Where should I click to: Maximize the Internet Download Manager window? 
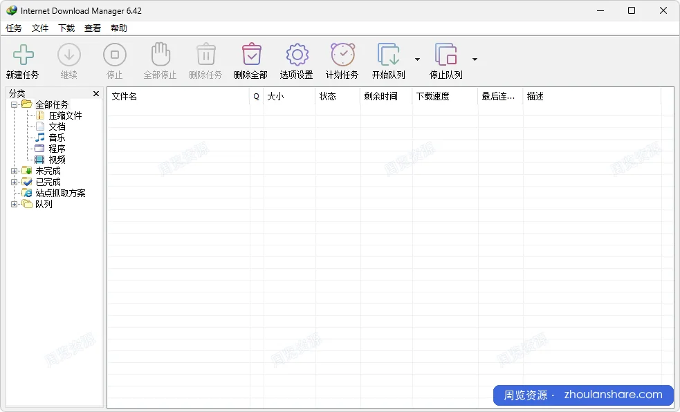click(x=632, y=10)
